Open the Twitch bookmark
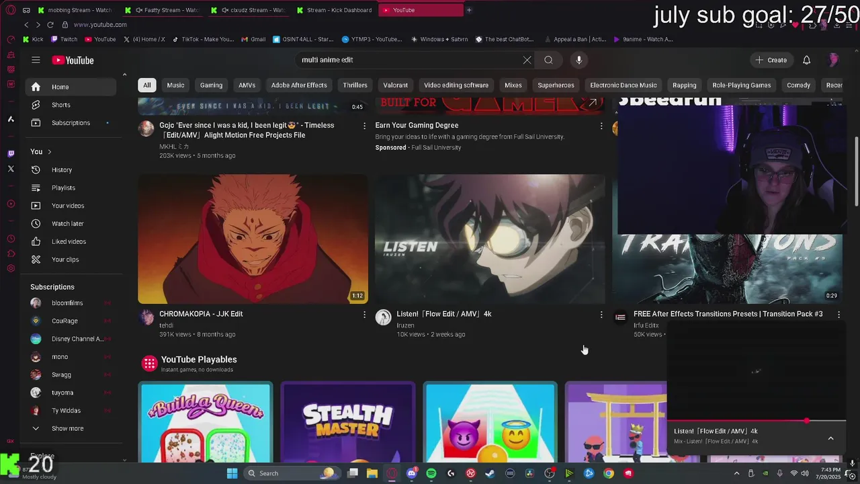860x484 pixels. pyautogui.click(x=64, y=39)
